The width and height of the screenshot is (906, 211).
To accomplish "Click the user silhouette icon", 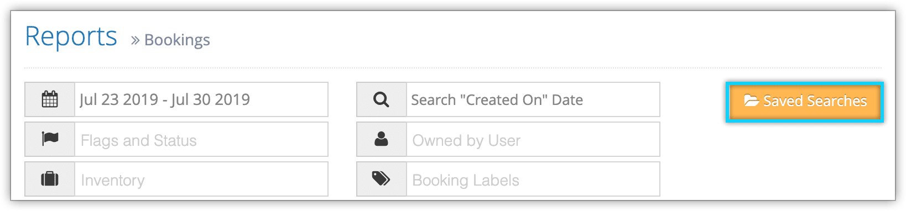I will 381,139.
